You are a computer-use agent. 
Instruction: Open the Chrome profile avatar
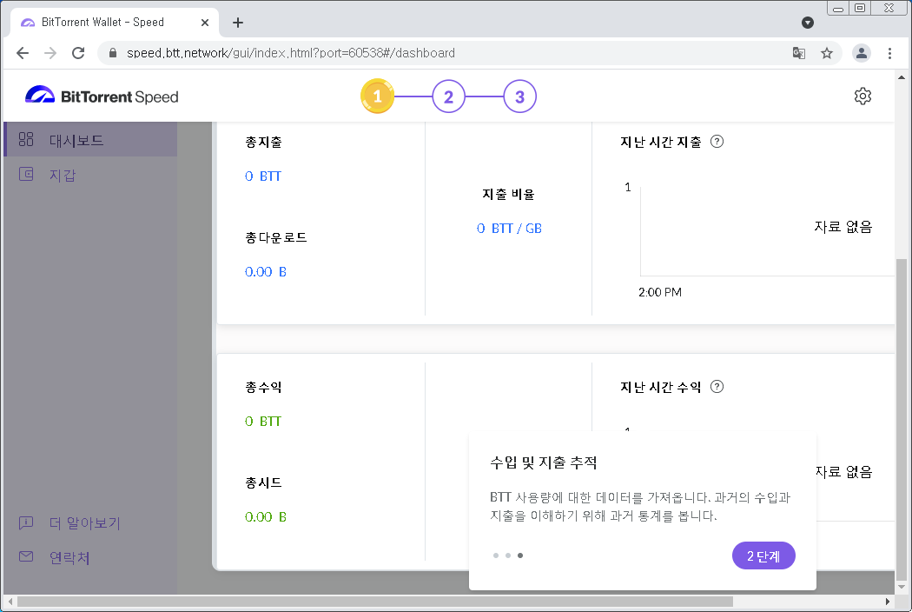(x=862, y=53)
